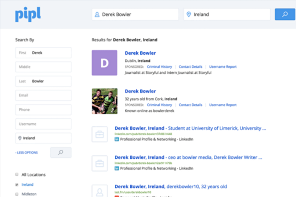Image resolution: width=296 pixels, height=197 pixels.
Task: Open the Student at University of Limerick result
Action: pyautogui.click(x=190, y=128)
